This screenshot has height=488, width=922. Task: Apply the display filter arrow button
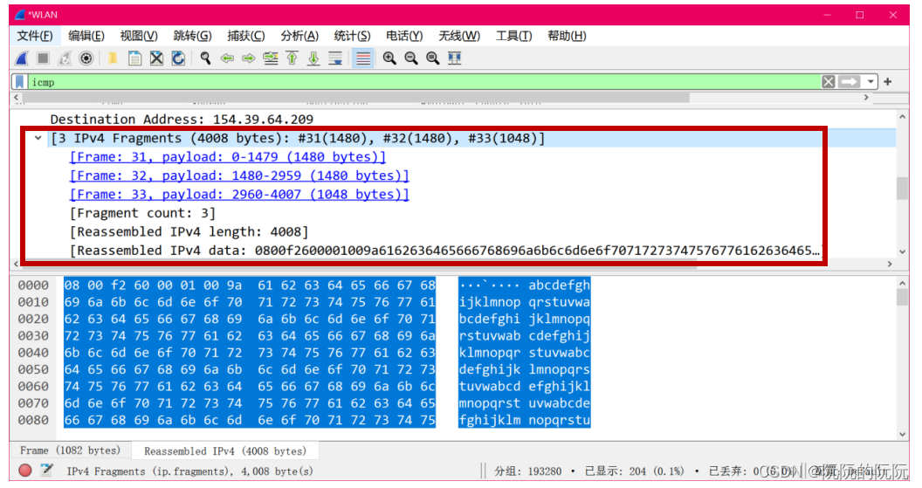click(x=849, y=82)
